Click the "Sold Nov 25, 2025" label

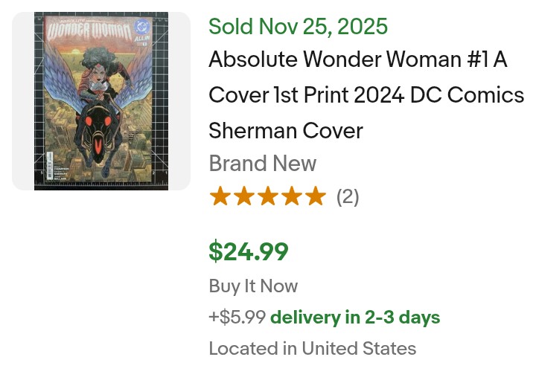pyautogui.click(x=298, y=27)
